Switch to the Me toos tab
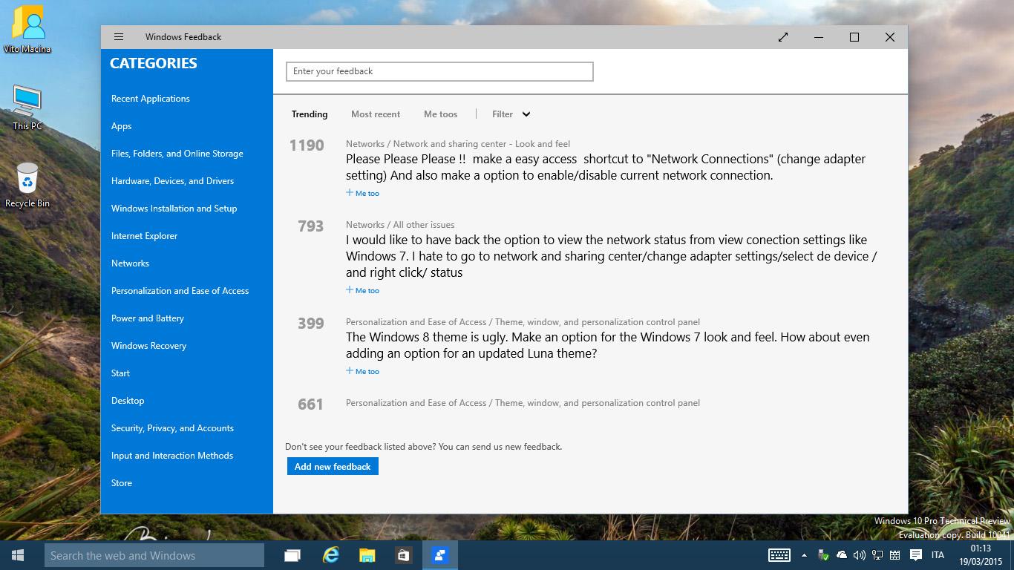This screenshot has height=570, width=1014. click(x=441, y=114)
